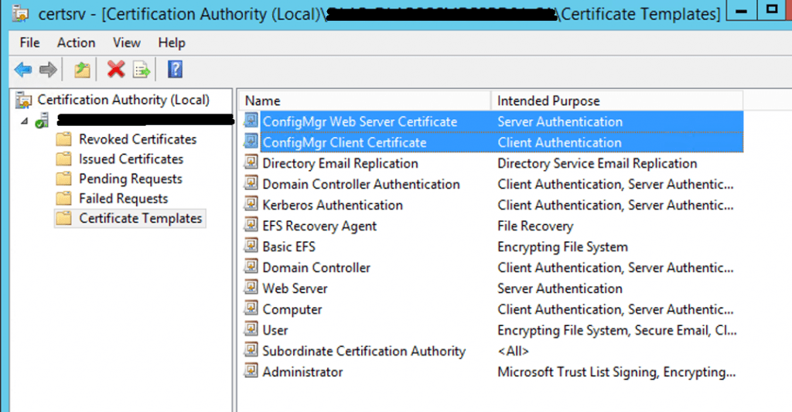792x412 pixels.
Task: Select the Domain Controller template name
Action: tap(316, 267)
